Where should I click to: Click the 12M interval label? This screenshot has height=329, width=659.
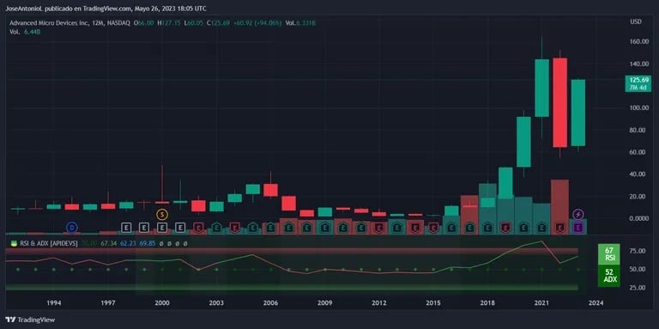click(x=97, y=22)
